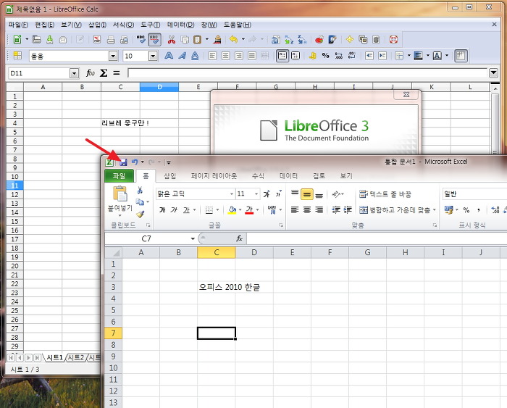This screenshot has height=408, width=507.
Task: Open LibreOffice background color dropdown arrow
Action: point(428,56)
